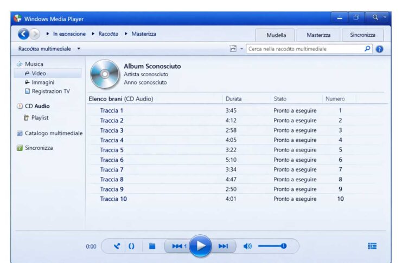The width and height of the screenshot is (402, 263).
Task: Open the Sincronizza tab
Action: point(362,35)
